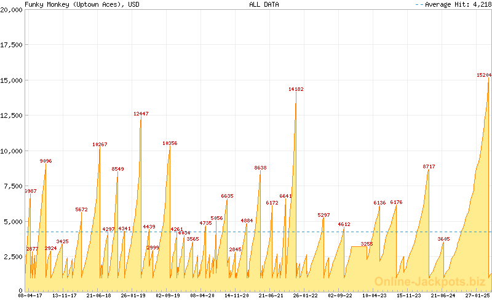Select the ALL DATA heading
The height and width of the screenshot is (301, 492).
(x=264, y=4)
